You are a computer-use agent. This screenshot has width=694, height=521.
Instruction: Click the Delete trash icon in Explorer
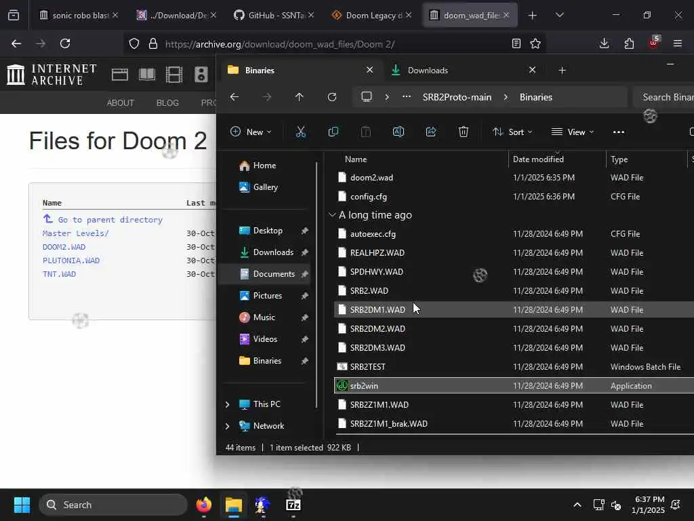pyautogui.click(x=464, y=132)
